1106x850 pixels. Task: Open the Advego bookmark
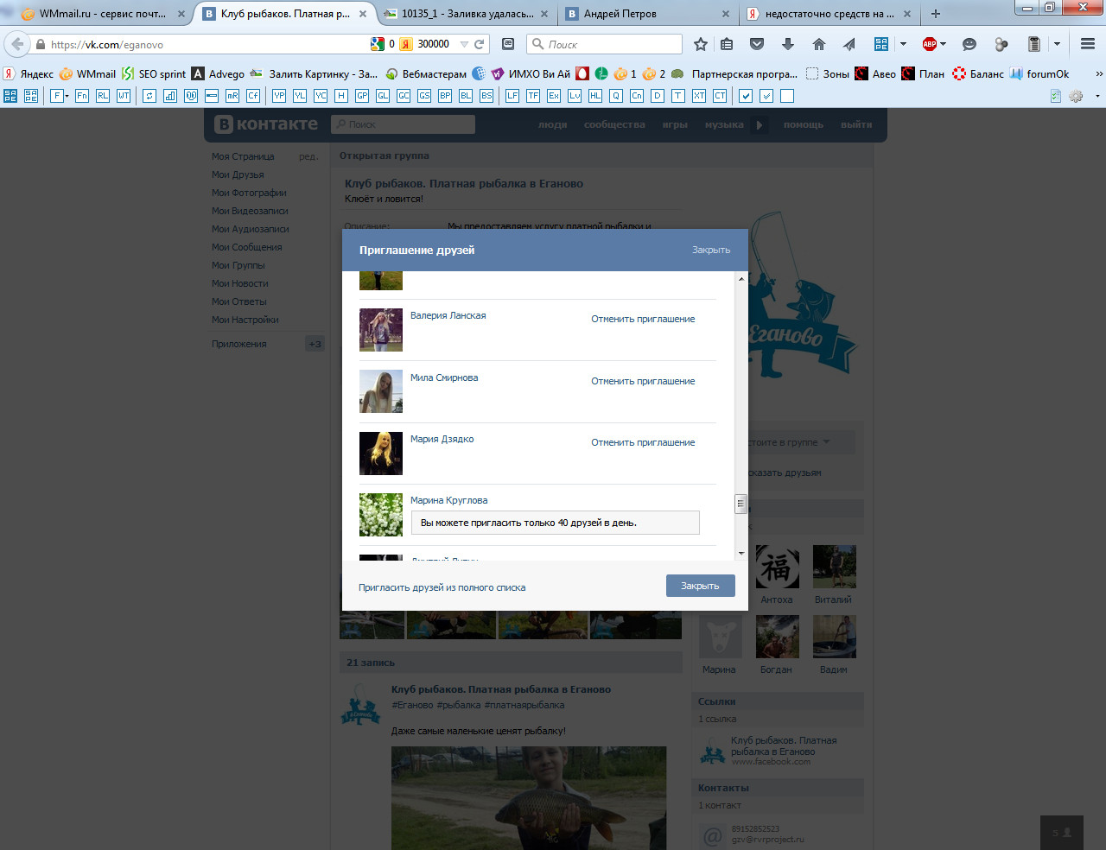[218, 74]
